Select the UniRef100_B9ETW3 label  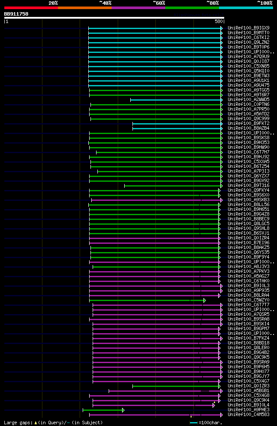pos(248,76)
